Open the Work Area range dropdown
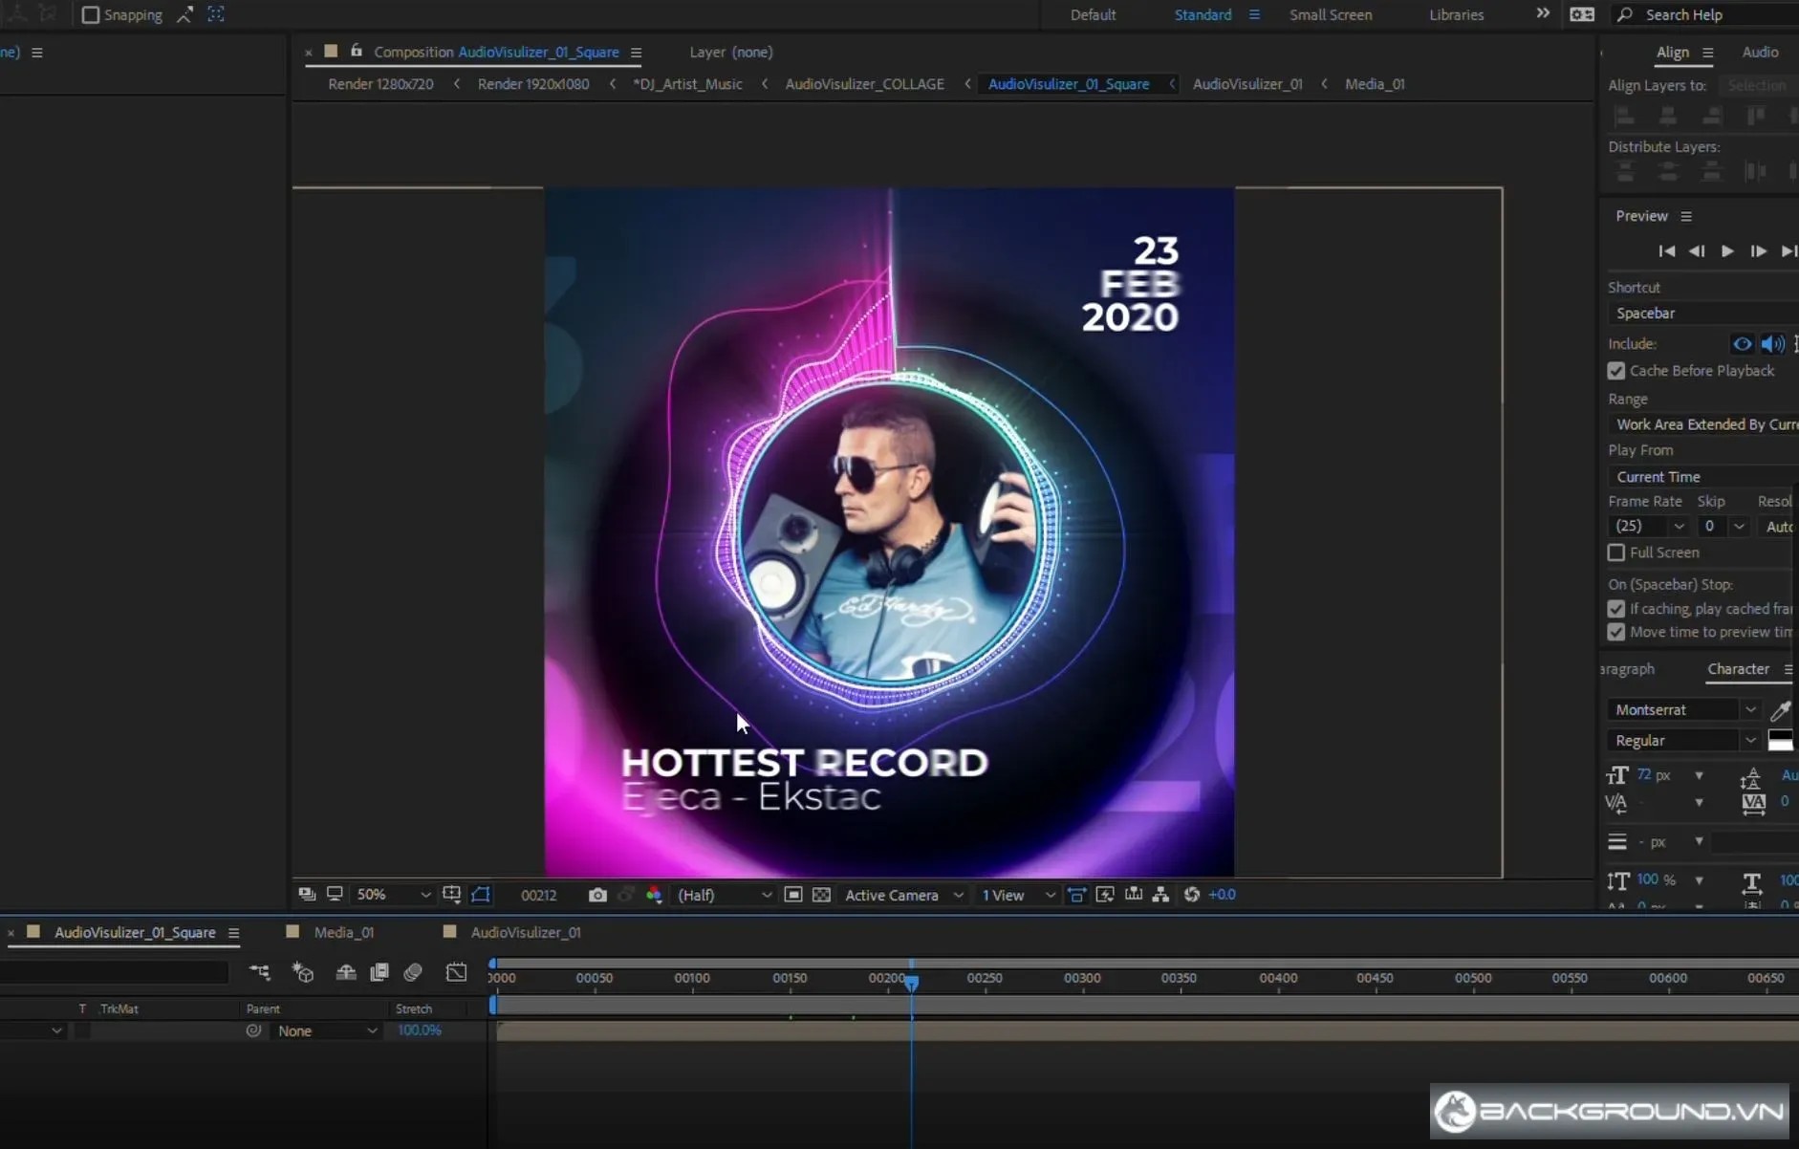The height and width of the screenshot is (1149, 1799). pos(1703,424)
